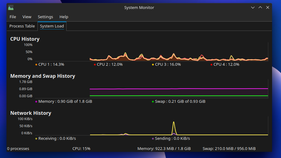
Task: Click the Sending legend dot
Action: (153, 139)
